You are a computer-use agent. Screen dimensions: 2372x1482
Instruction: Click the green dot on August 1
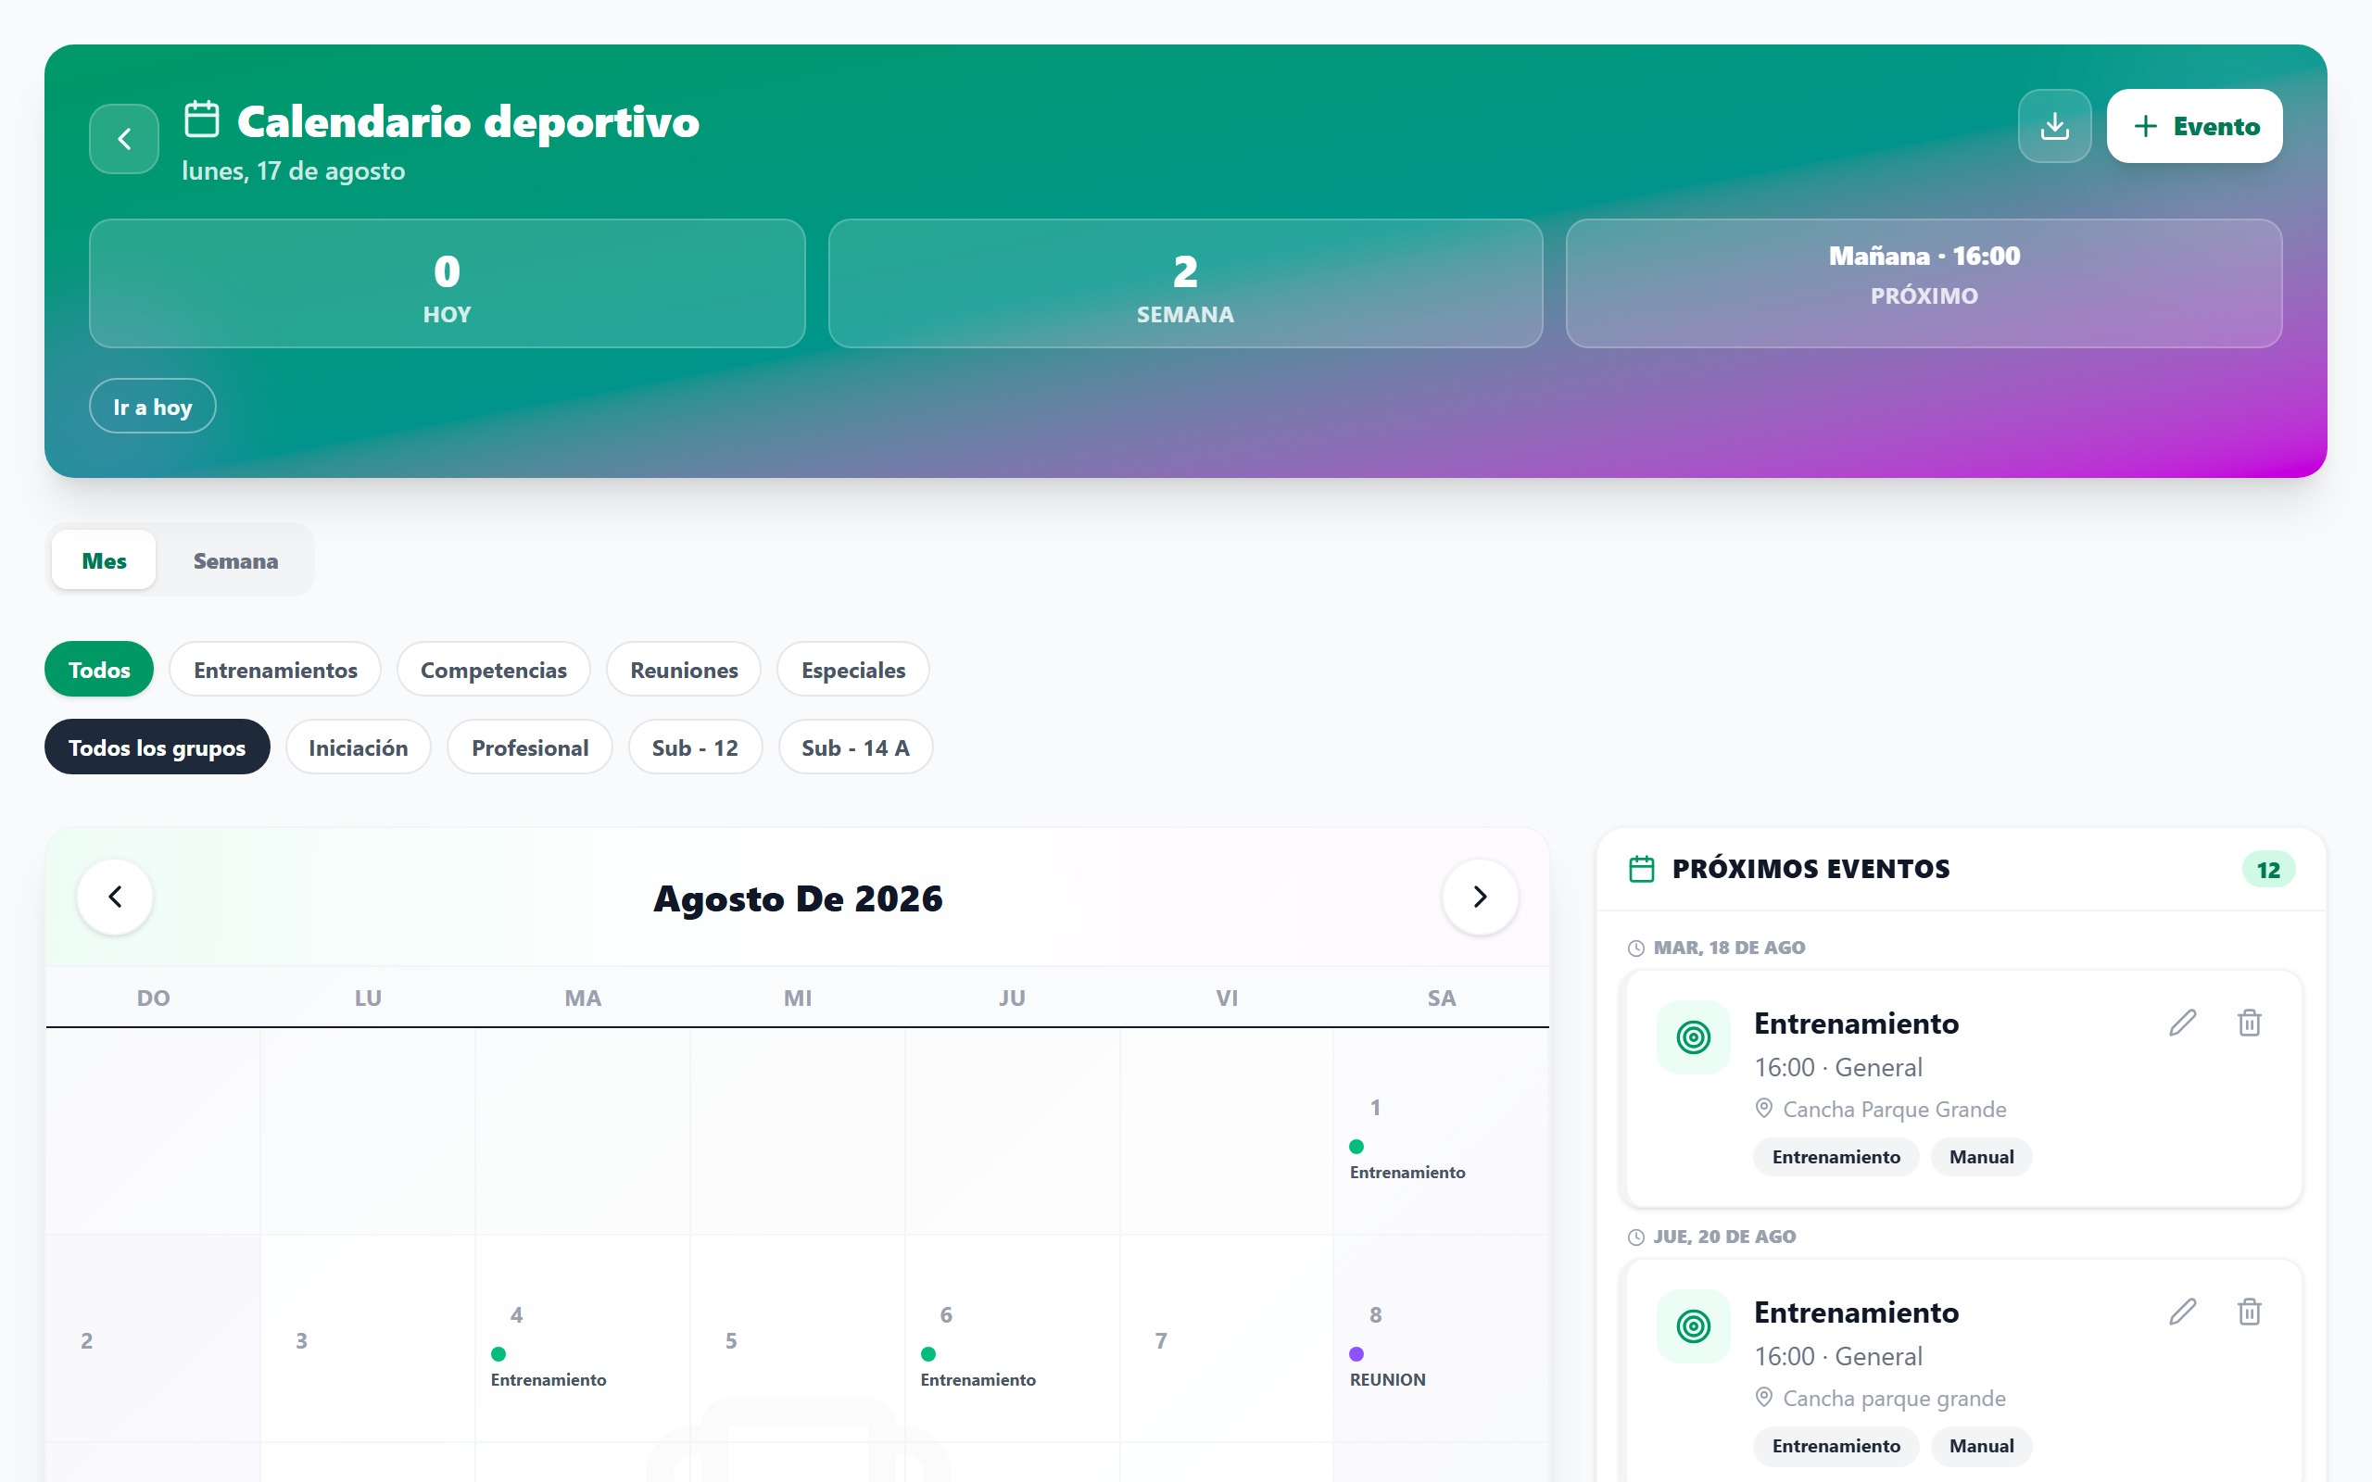tap(1356, 1146)
